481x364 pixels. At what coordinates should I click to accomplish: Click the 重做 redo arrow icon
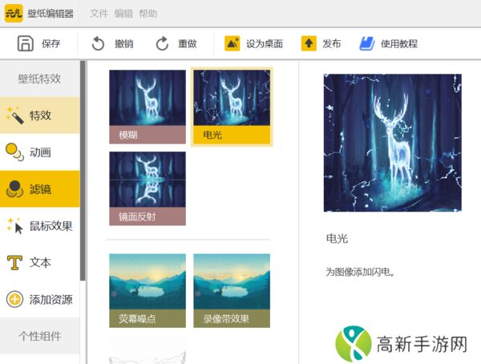(x=162, y=43)
